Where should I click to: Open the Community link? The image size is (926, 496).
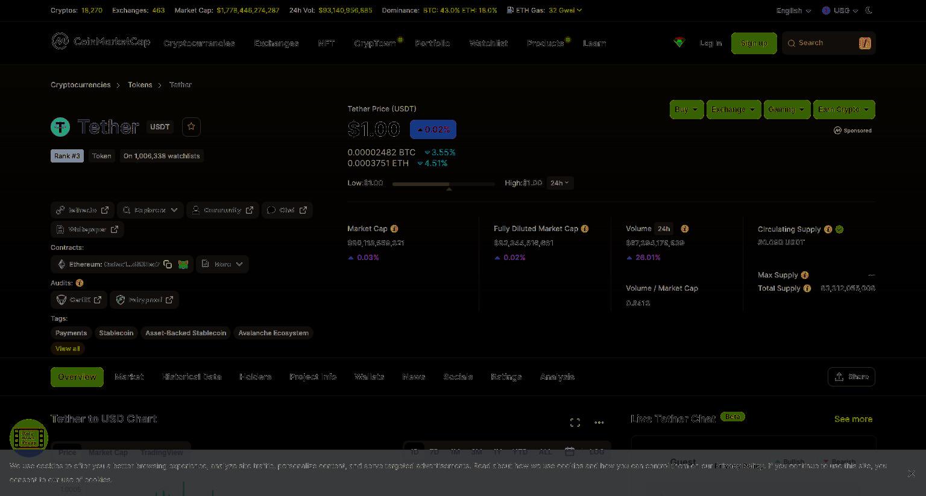223,210
